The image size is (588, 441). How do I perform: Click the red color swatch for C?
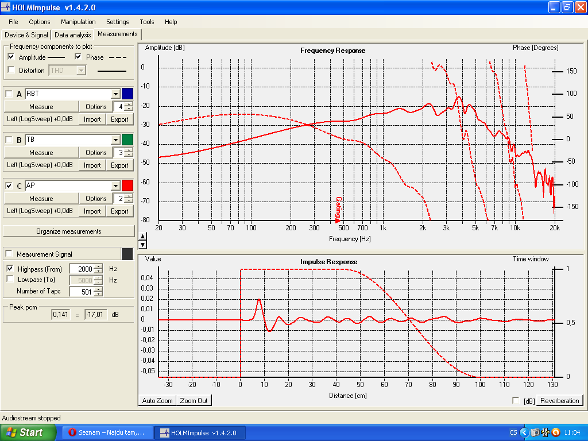click(x=127, y=185)
